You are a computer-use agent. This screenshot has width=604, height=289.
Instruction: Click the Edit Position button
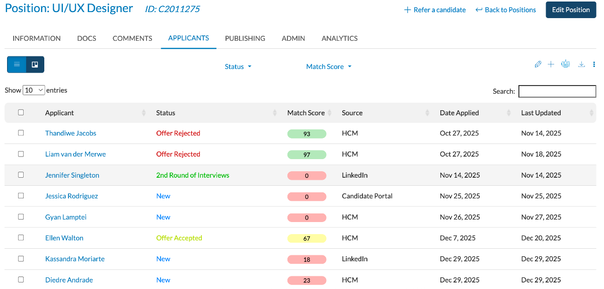coord(571,10)
